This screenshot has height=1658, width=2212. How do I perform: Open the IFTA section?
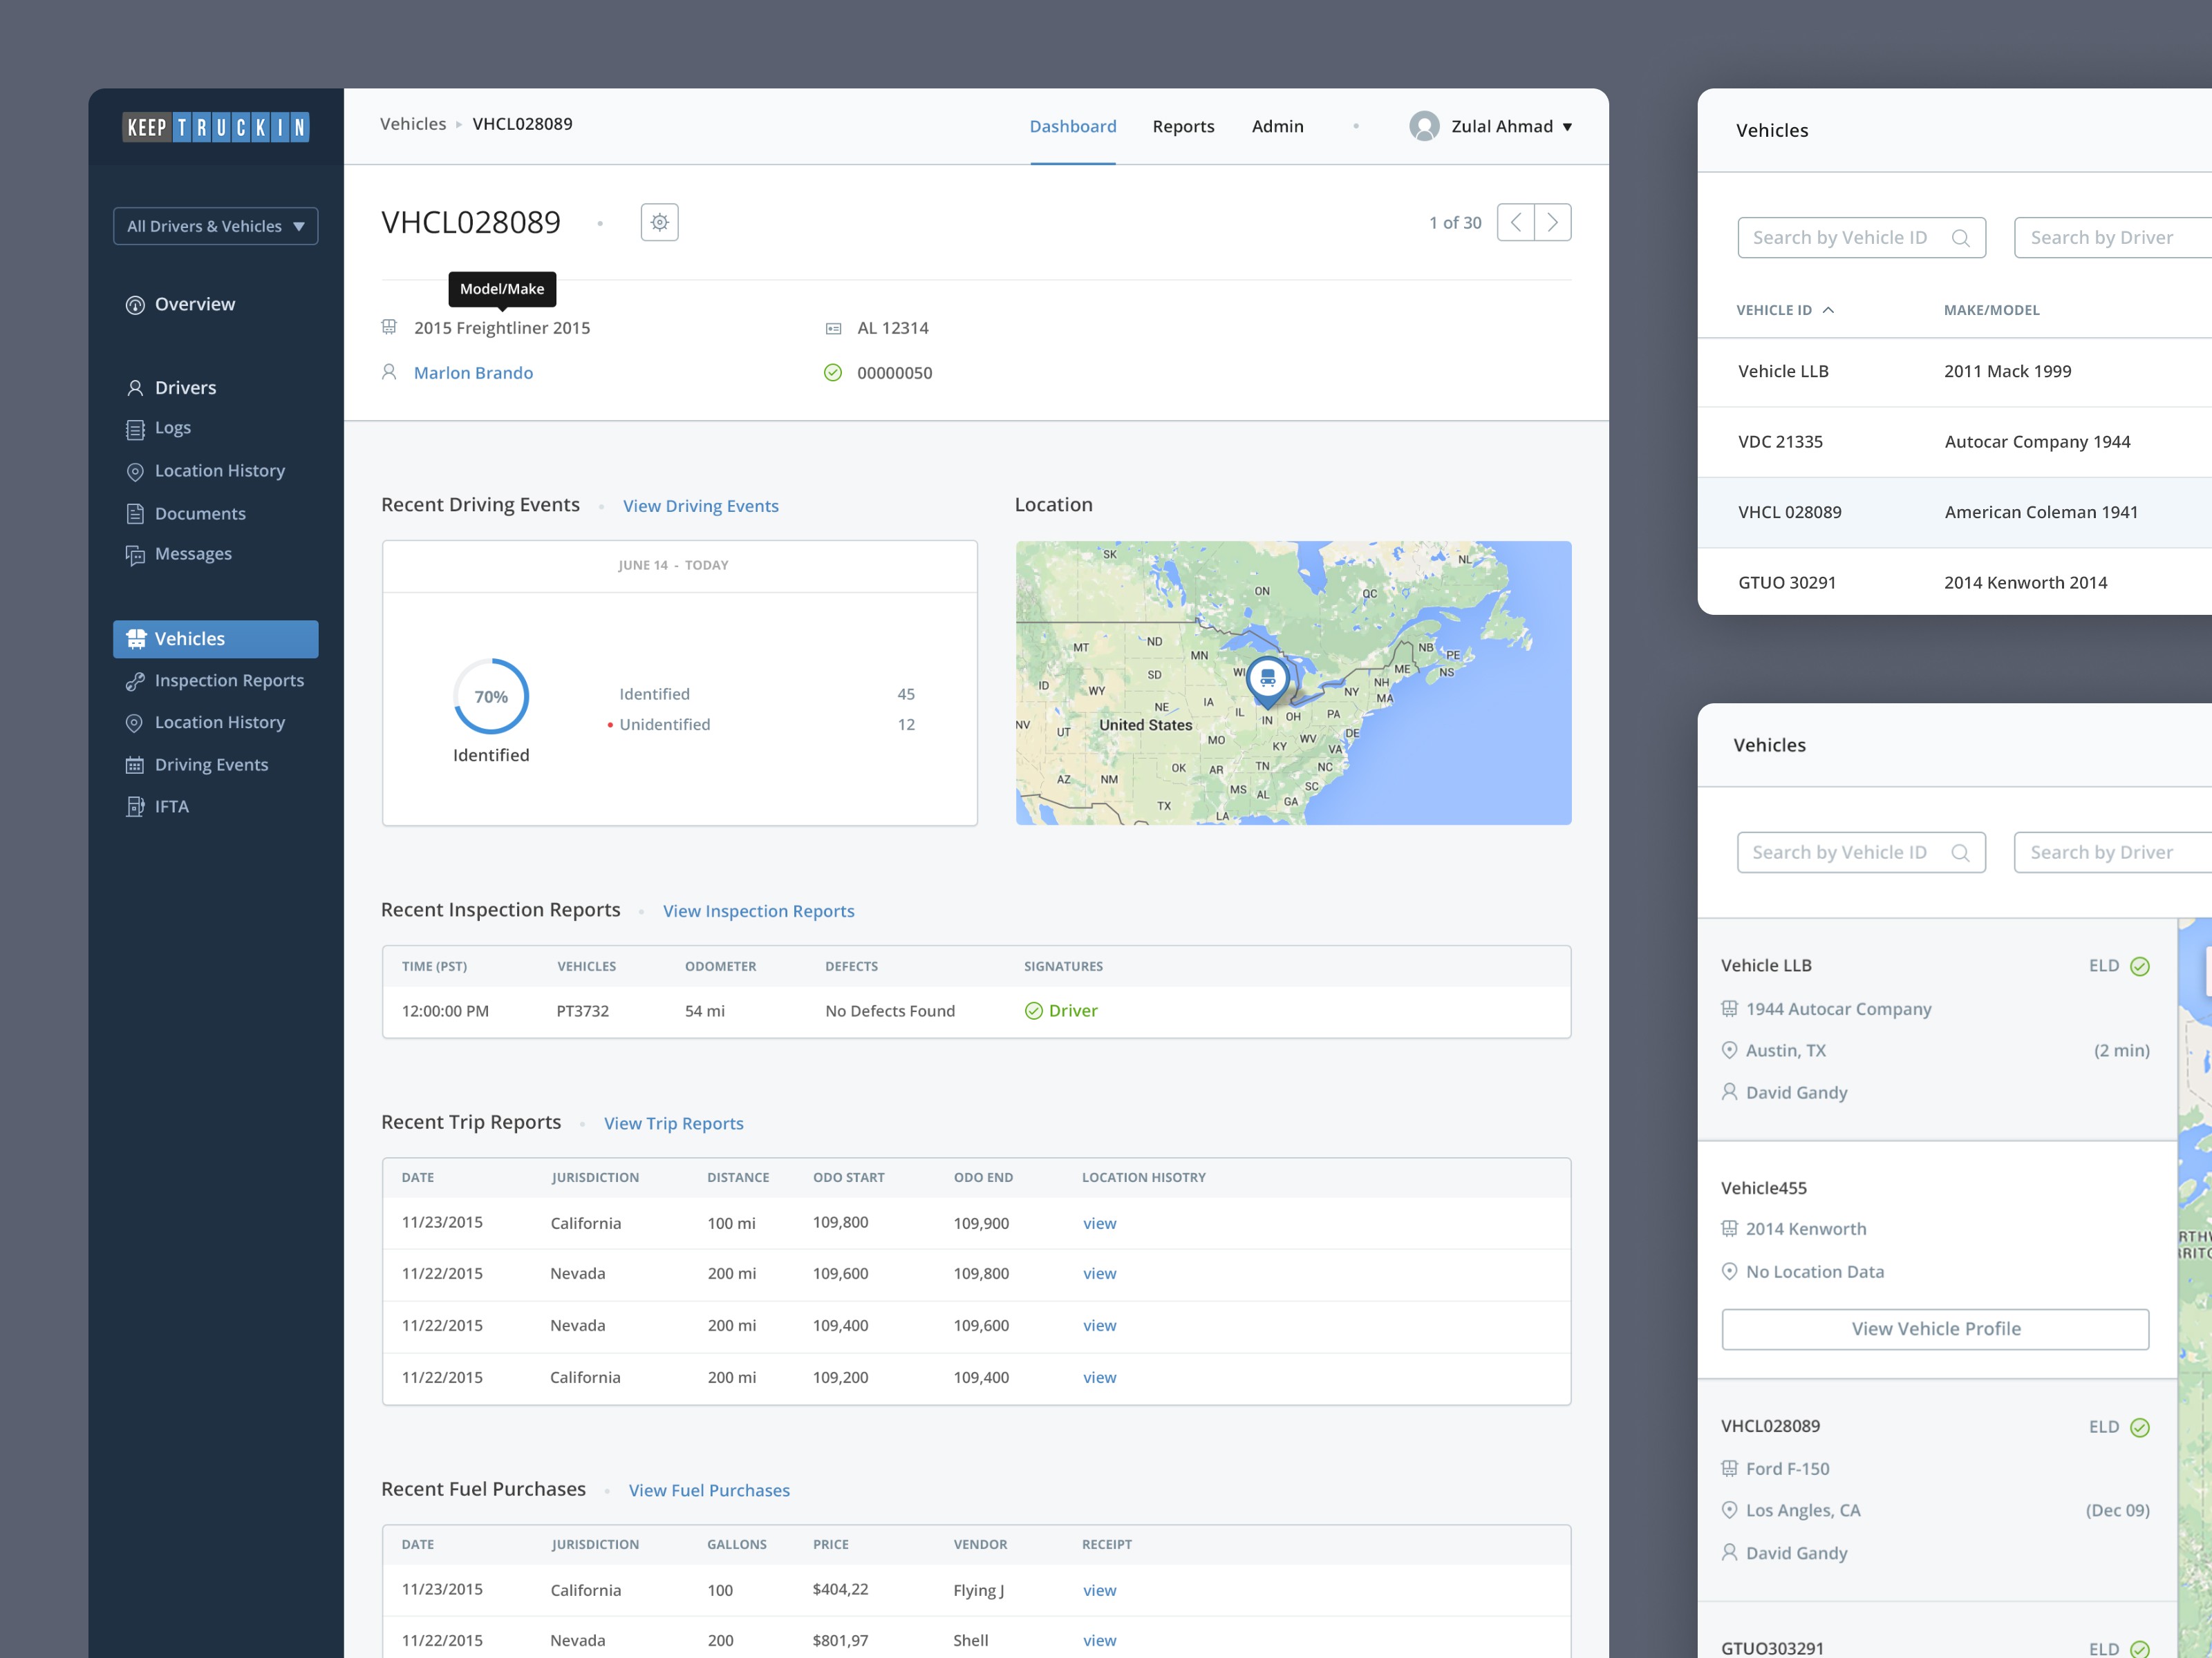click(172, 806)
